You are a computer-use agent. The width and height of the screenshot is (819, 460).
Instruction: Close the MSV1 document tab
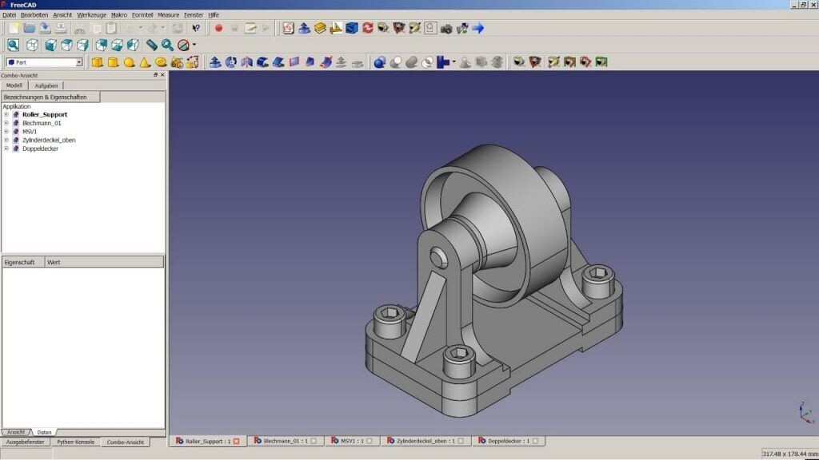pyautogui.click(x=367, y=440)
